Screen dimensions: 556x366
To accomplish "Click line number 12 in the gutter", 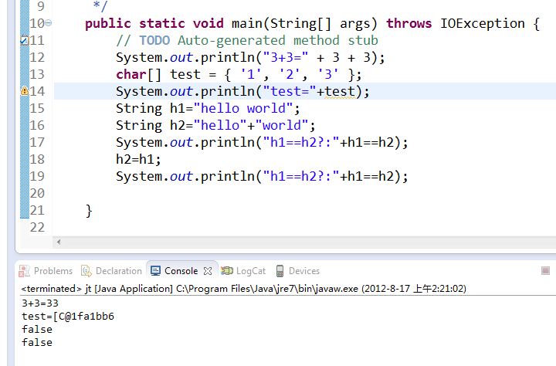I will pyautogui.click(x=37, y=57).
